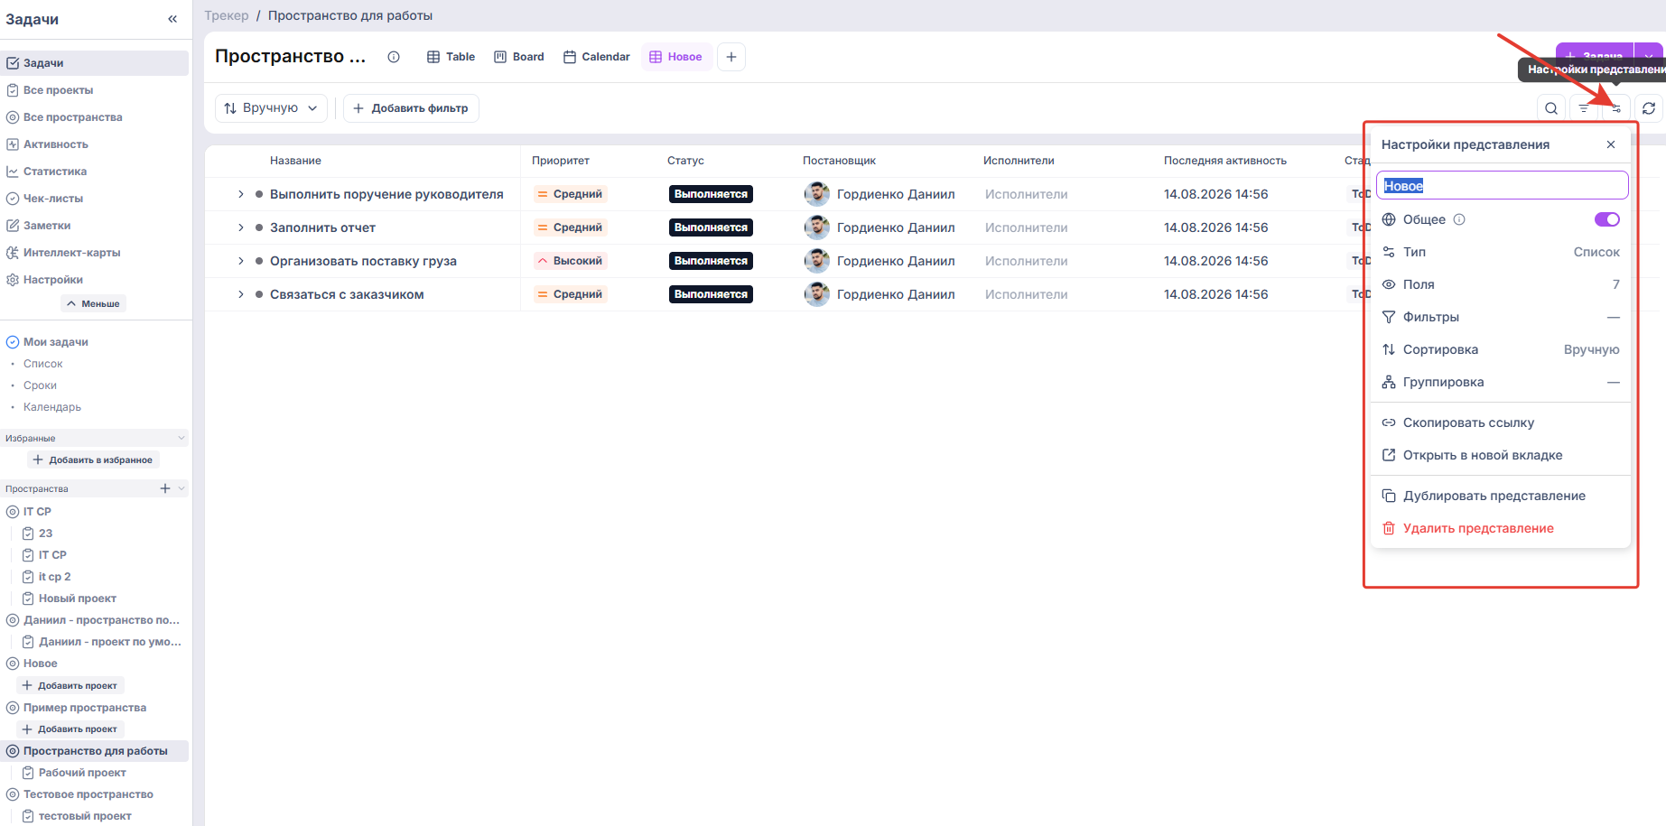This screenshot has width=1666, height=826.
Task: Collapse sidebar items with Меньше button
Action: (x=93, y=304)
